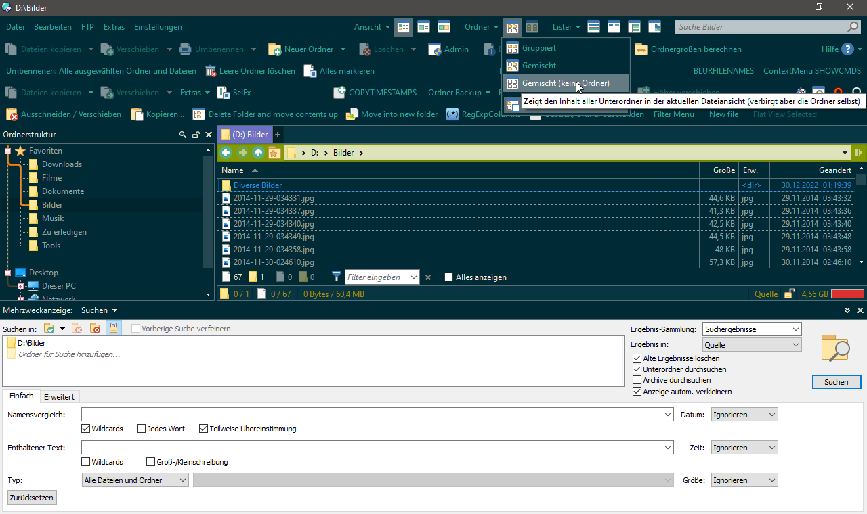Open the Größe Ignorieren dropdown

(744, 480)
